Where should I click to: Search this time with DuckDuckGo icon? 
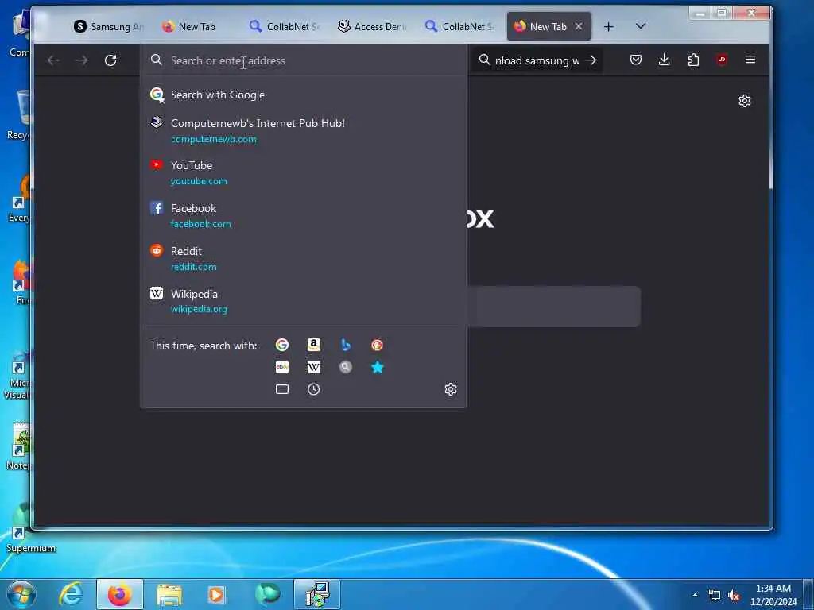coord(378,345)
